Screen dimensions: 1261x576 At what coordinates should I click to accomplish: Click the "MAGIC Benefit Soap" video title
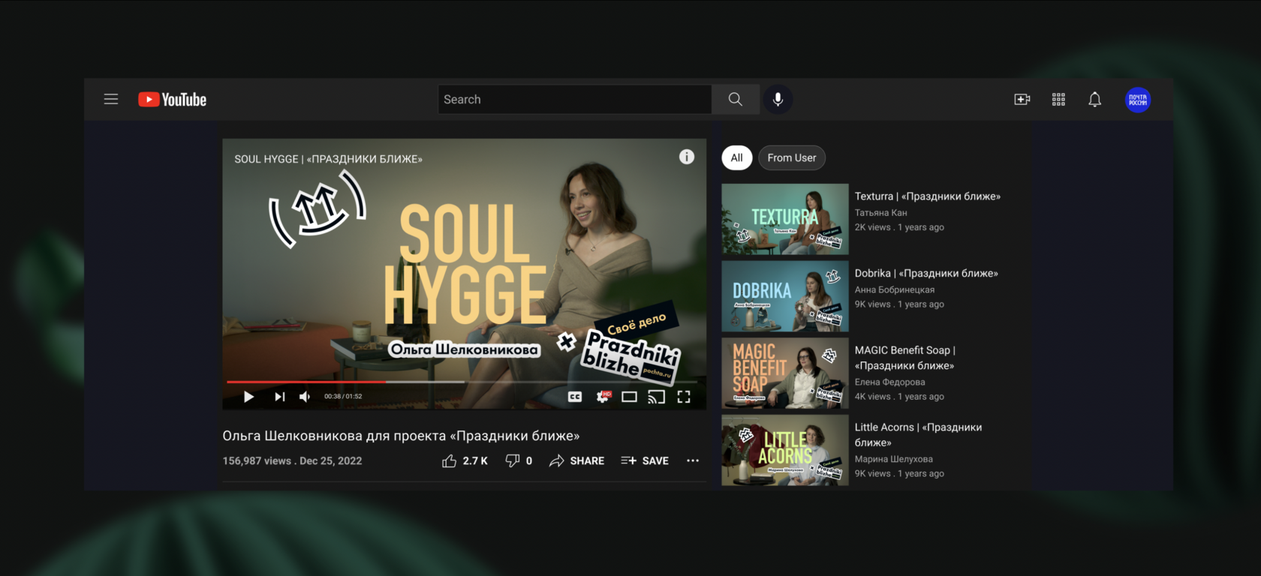pyautogui.click(x=905, y=358)
